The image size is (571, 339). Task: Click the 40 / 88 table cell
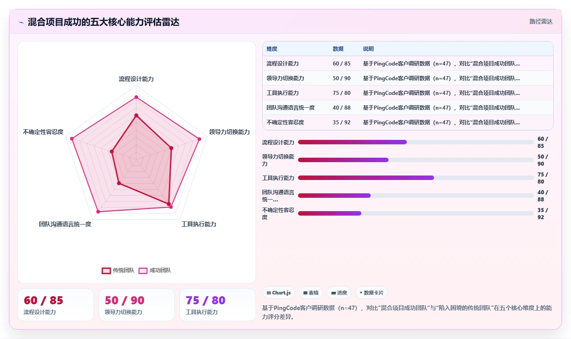(342, 108)
